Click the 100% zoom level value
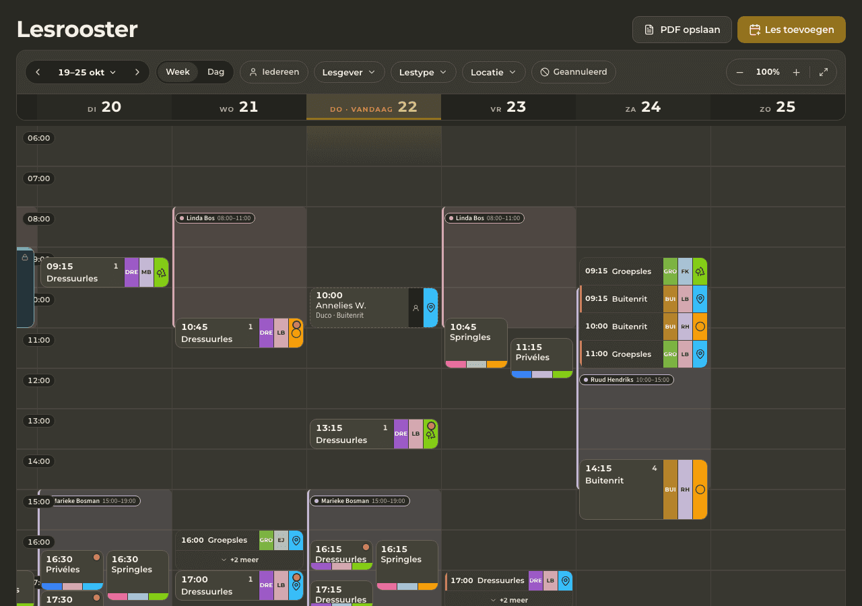 click(768, 72)
